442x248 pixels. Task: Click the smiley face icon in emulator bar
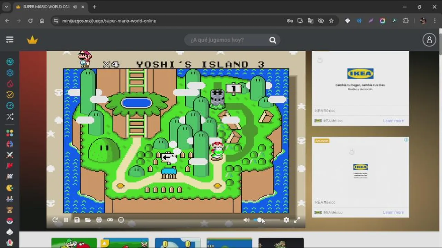click(x=121, y=220)
